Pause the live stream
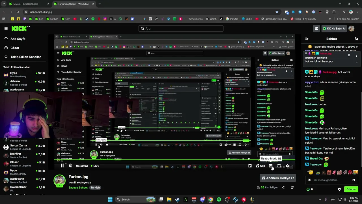This screenshot has width=362, height=204. tap(62, 166)
